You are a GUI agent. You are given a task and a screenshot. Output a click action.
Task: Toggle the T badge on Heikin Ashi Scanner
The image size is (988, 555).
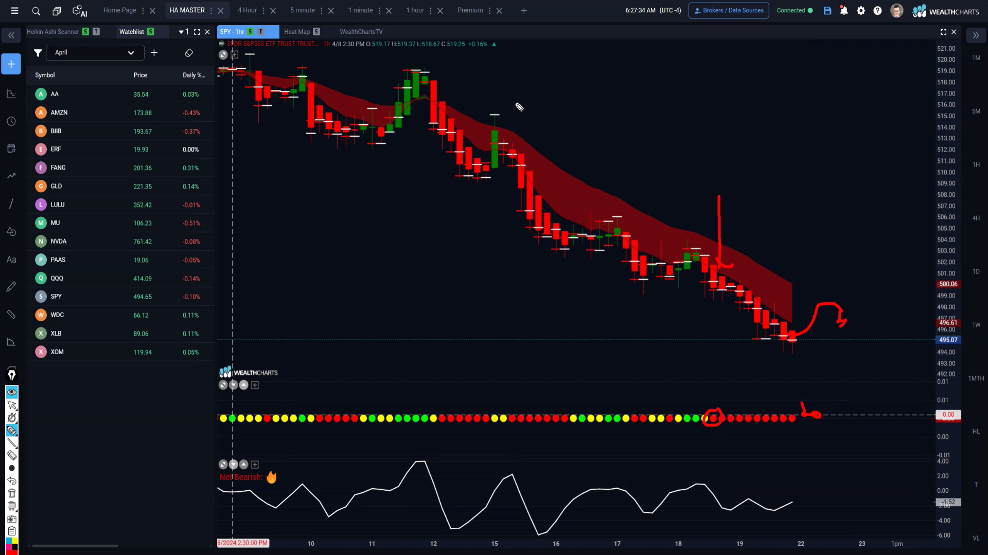click(x=96, y=31)
